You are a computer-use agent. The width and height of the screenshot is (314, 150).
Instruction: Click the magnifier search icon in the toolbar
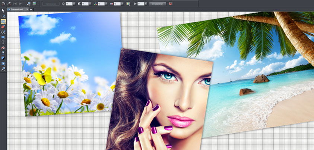coord(29,4)
